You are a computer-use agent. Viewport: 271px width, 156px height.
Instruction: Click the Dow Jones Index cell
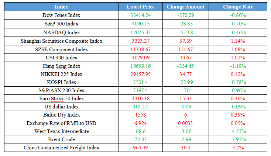(61, 15)
